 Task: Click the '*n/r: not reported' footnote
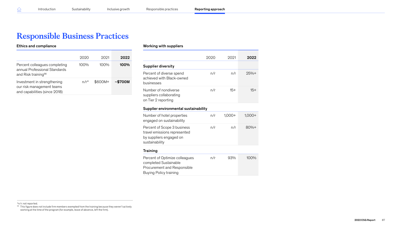pyautogui.click(x=27, y=204)
